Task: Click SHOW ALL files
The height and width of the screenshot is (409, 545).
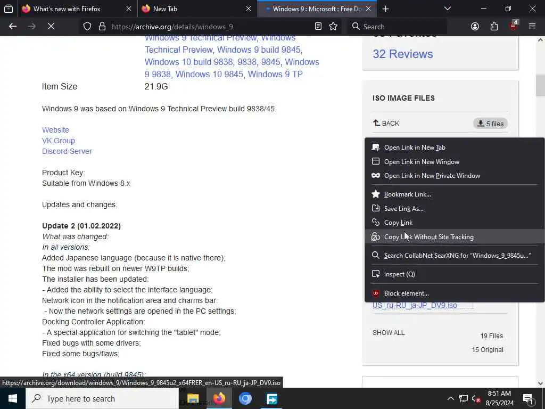Action: click(x=389, y=333)
